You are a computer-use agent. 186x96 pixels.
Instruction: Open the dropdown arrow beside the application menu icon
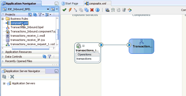(57, 9)
